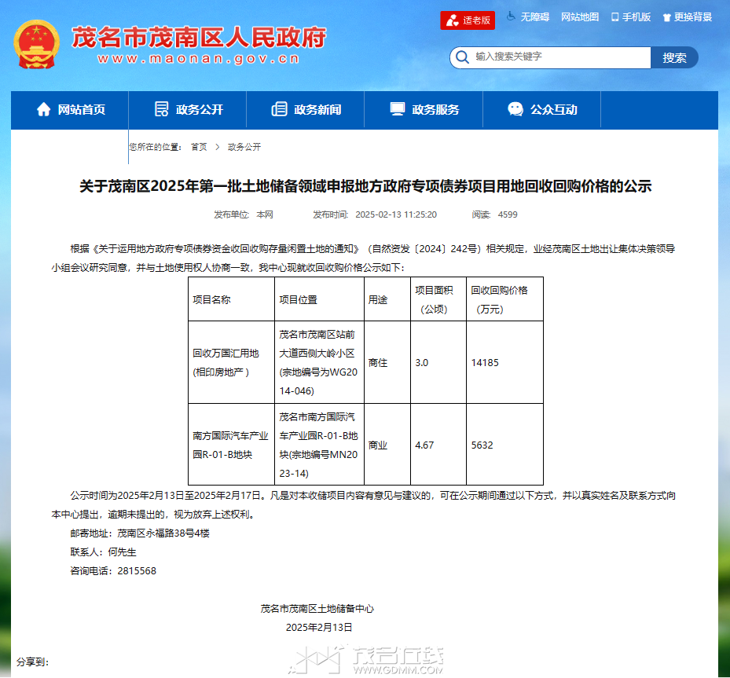Click the document icon beside 政务公开
Screen dimensions: 730x678
(162, 109)
